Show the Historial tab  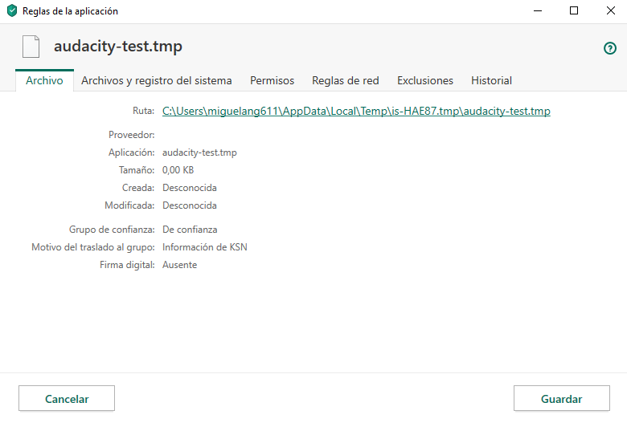491,80
